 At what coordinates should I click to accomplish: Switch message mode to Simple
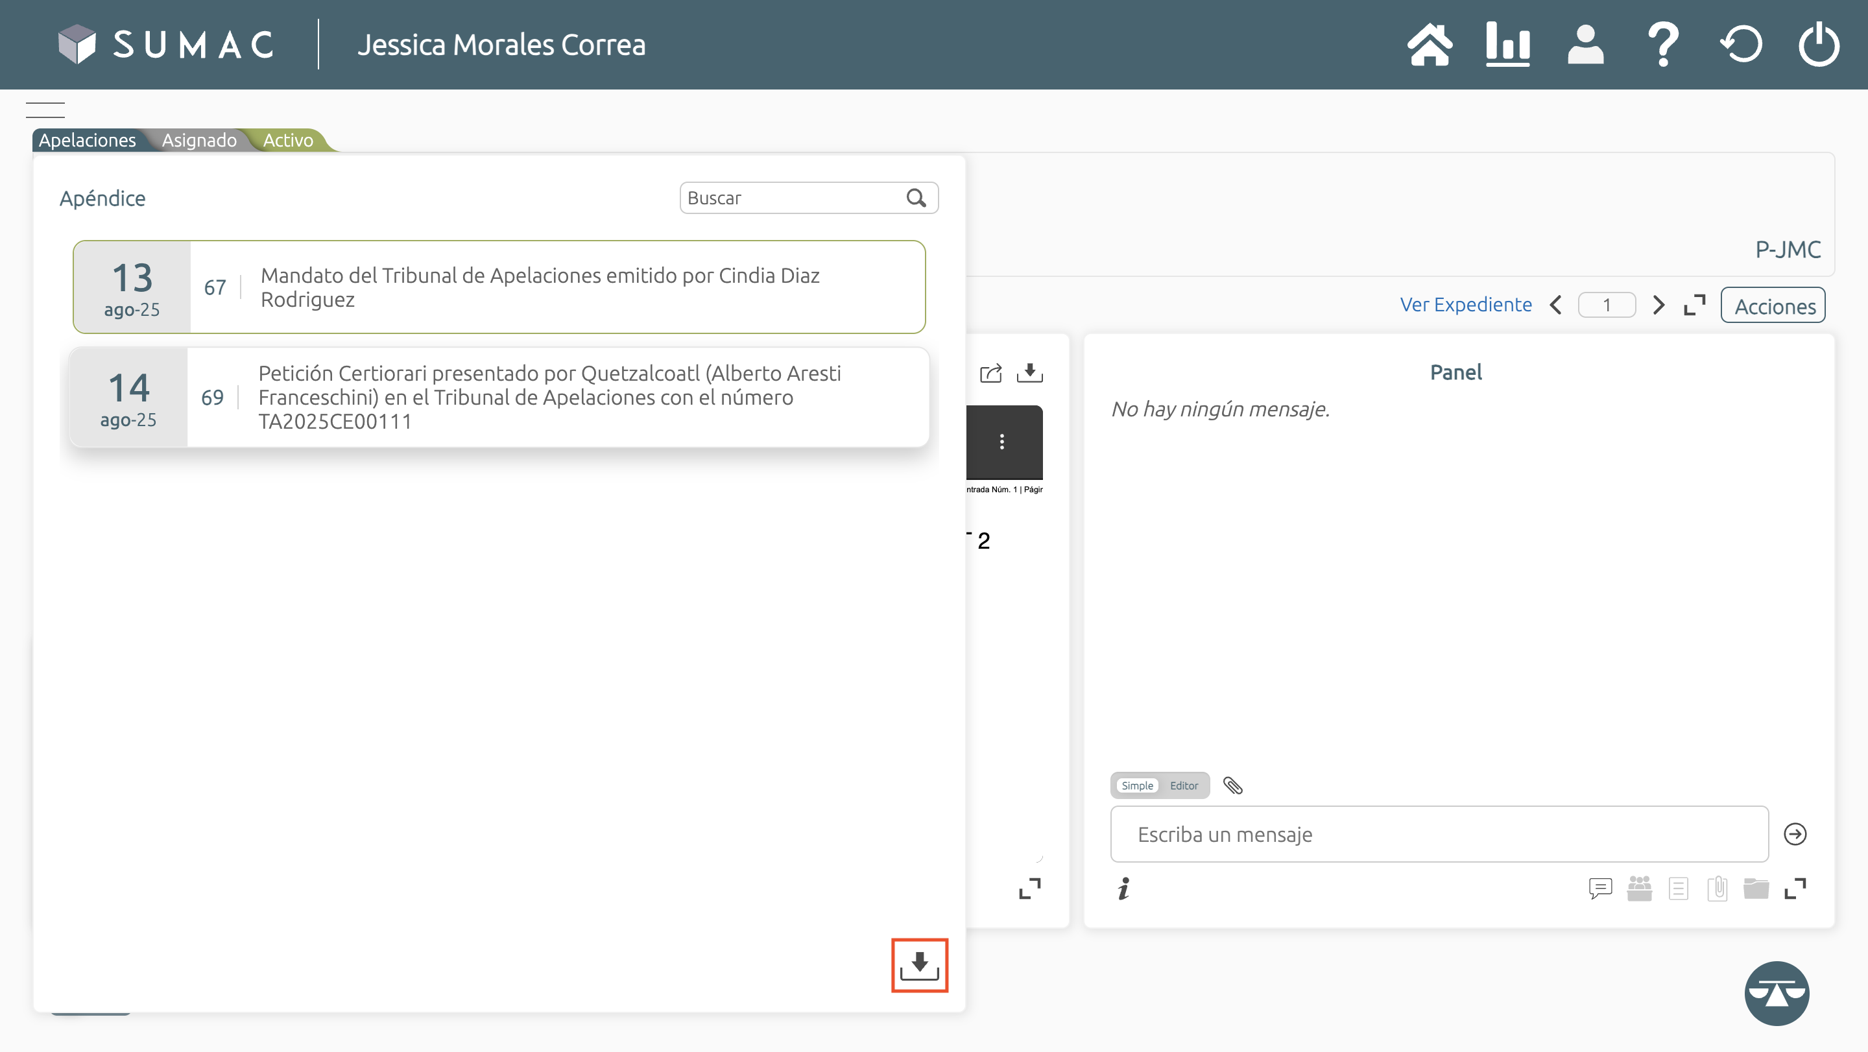pos(1136,785)
